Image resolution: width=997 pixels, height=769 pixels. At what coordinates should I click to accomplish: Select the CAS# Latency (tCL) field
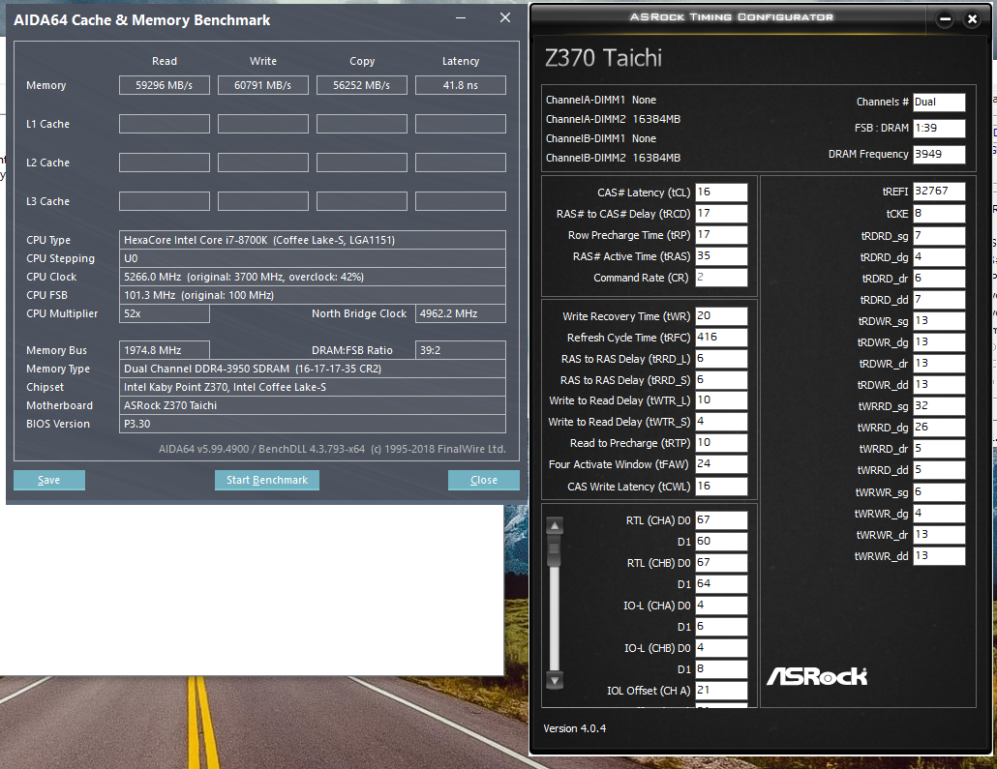721,192
